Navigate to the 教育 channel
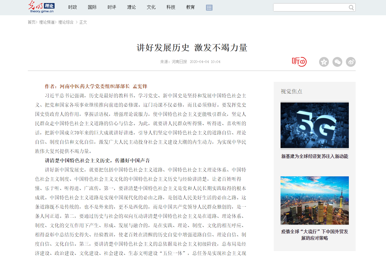Screen dimensions: 386x259 [x=190, y=7]
